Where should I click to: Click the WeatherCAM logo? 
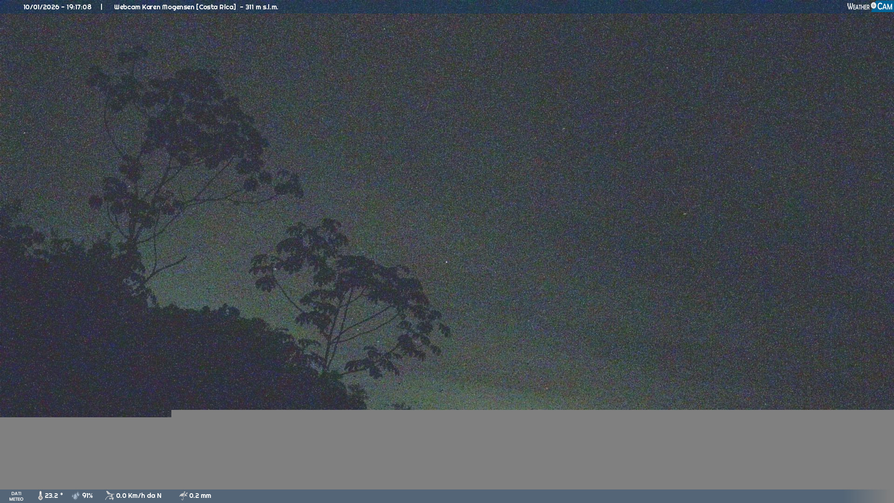(869, 7)
